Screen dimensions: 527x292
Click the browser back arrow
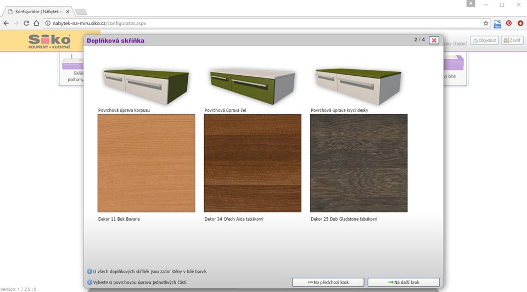pos(6,23)
